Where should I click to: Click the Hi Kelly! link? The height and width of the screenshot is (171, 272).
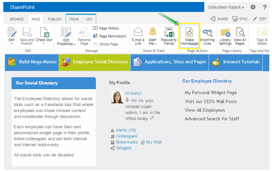coord(134,93)
